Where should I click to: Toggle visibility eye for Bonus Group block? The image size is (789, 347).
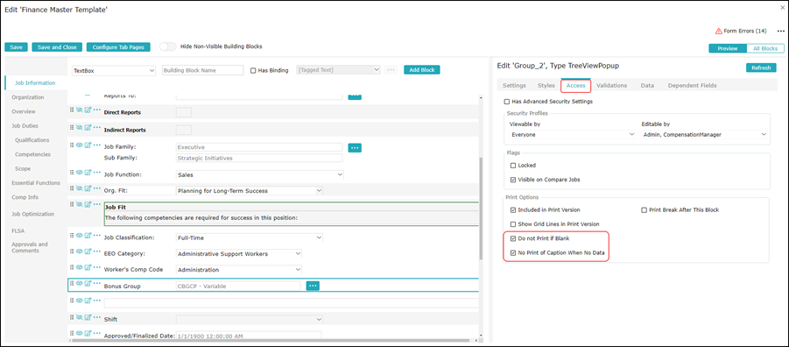pos(79,284)
